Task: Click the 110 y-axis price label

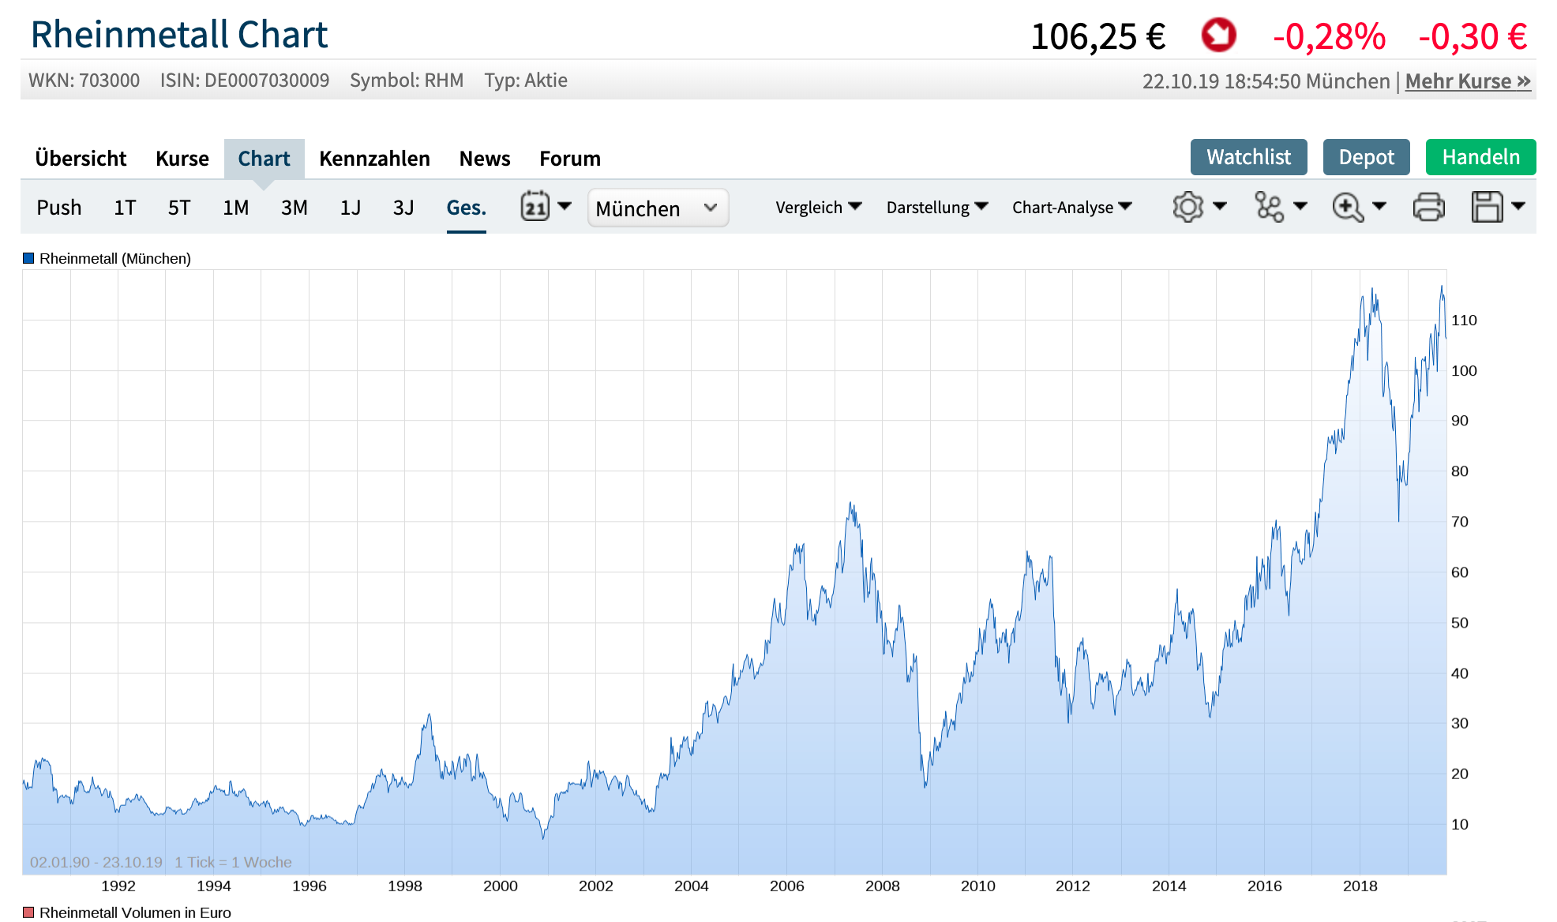Action: (x=1464, y=320)
